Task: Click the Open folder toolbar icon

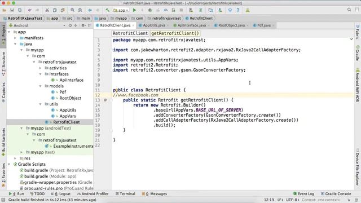Action: [4, 10]
